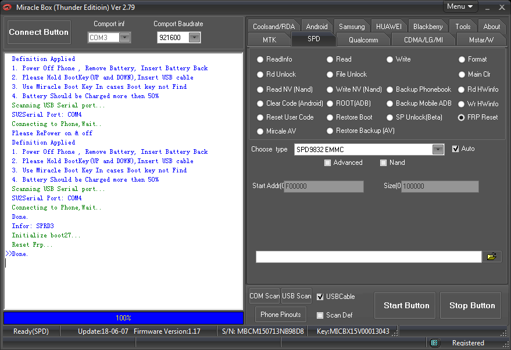Expand the Comport Baudrate 921600 dropdown
Screen dimensions: 511x350
click(x=195, y=38)
